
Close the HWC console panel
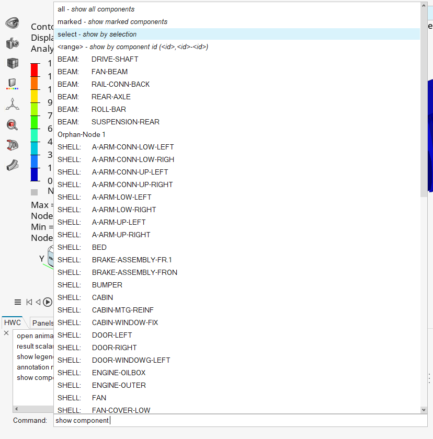(x=6, y=333)
